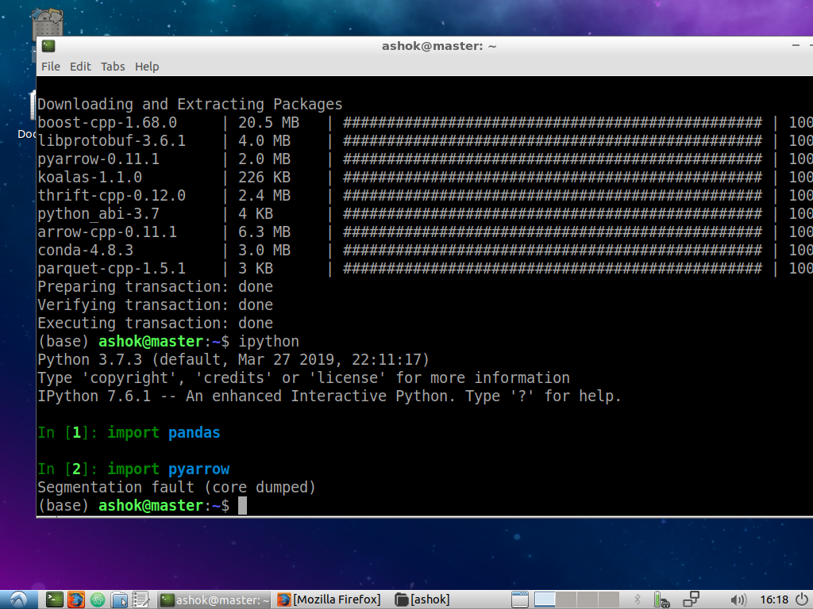Open the volume slider via the speaker icon
Image resolution: width=813 pixels, height=609 pixels.
(x=738, y=599)
